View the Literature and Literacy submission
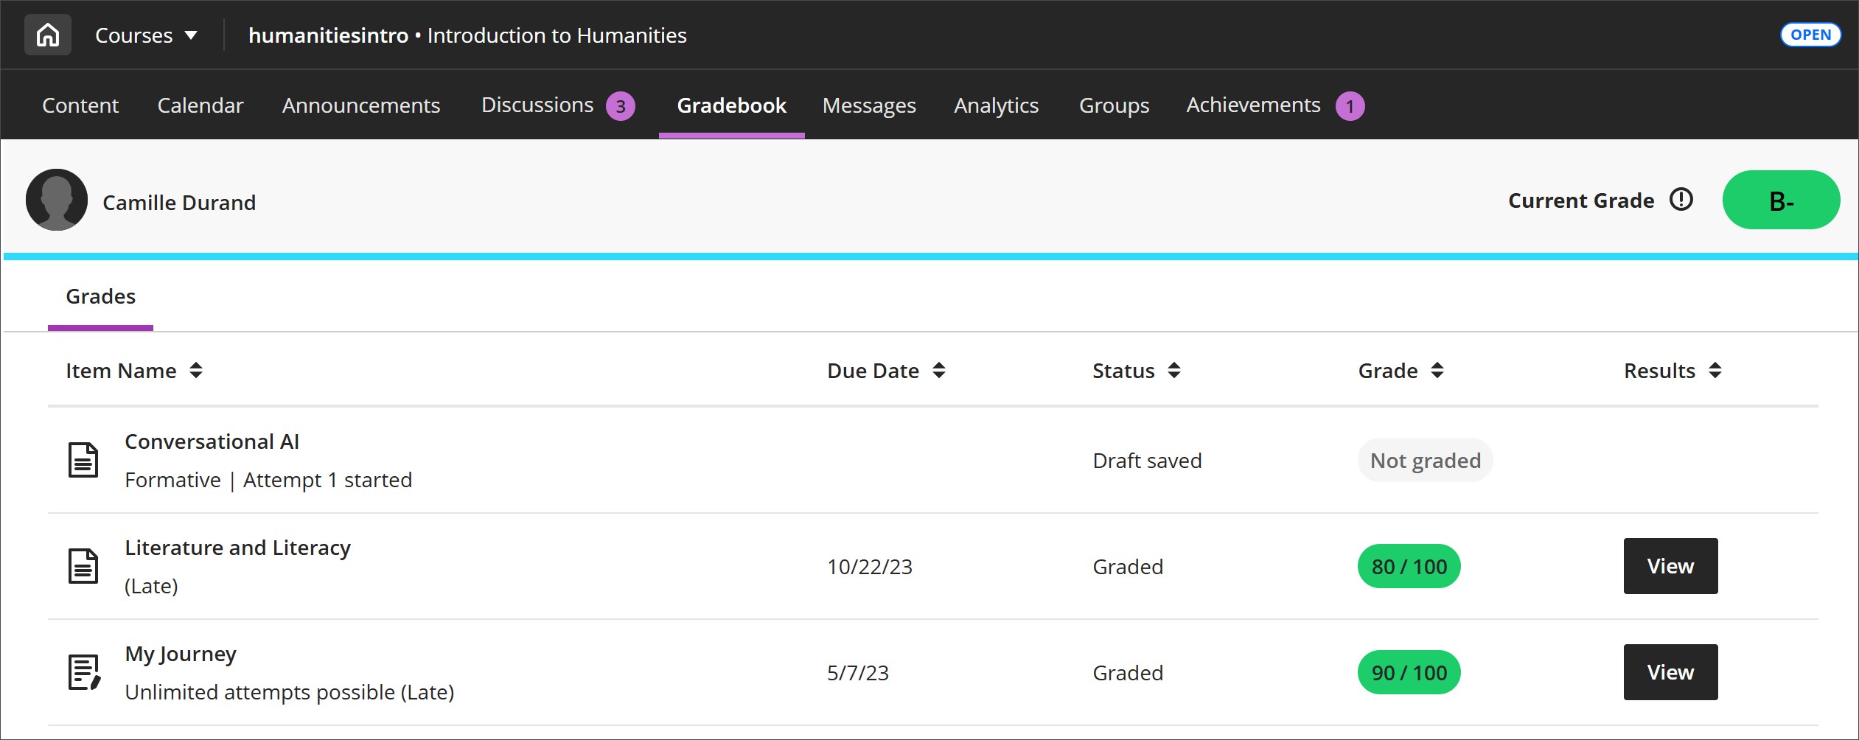Image resolution: width=1859 pixels, height=740 pixels. point(1670,566)
